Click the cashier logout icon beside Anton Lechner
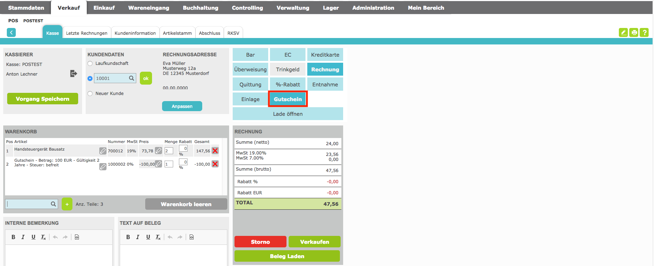654x266 pixels. coord(74,73)
